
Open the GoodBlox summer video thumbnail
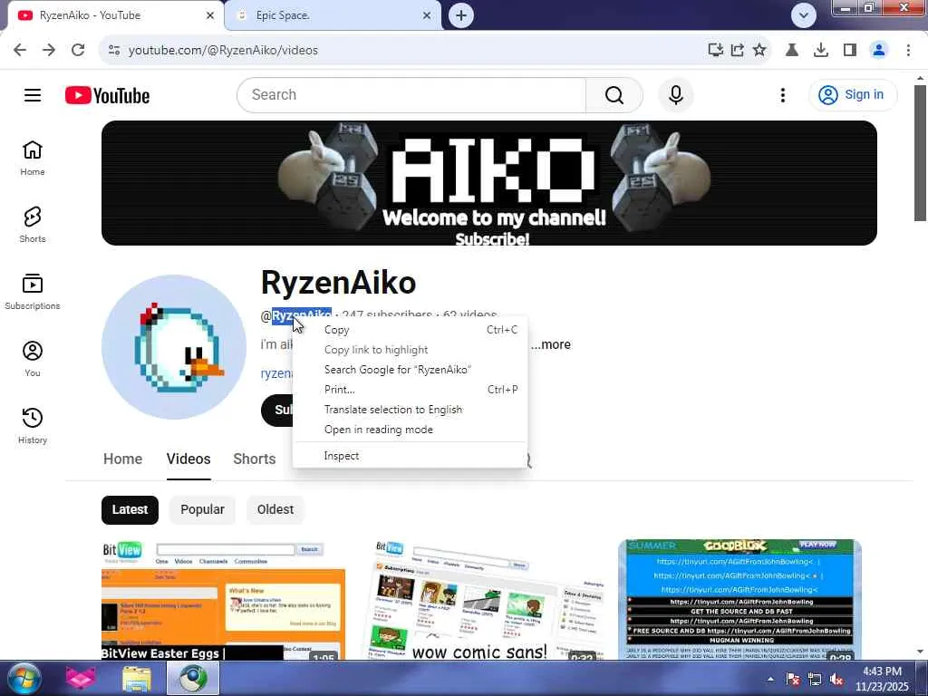coord(739,600)
